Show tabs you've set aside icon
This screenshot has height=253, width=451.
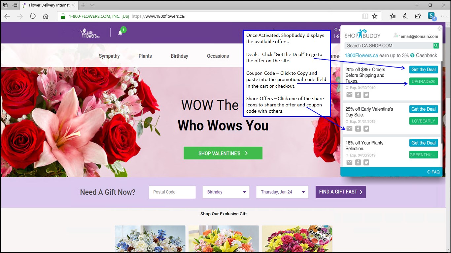click(5, 5)
